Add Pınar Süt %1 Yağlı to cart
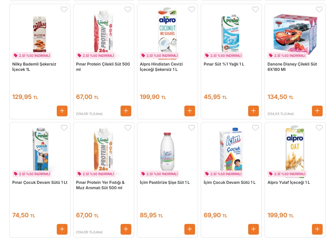This screenshot has width=334, height=244. [254, 111]
